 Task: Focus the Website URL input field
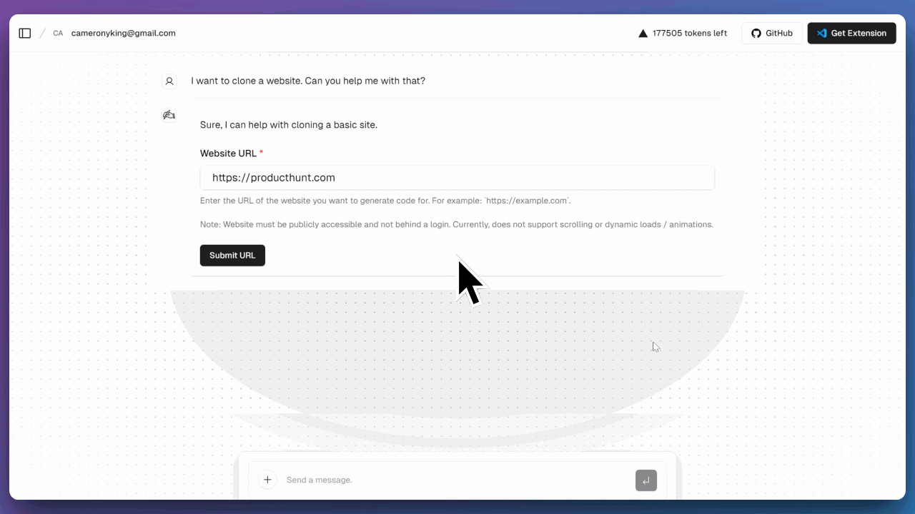(x=457, y=178)
